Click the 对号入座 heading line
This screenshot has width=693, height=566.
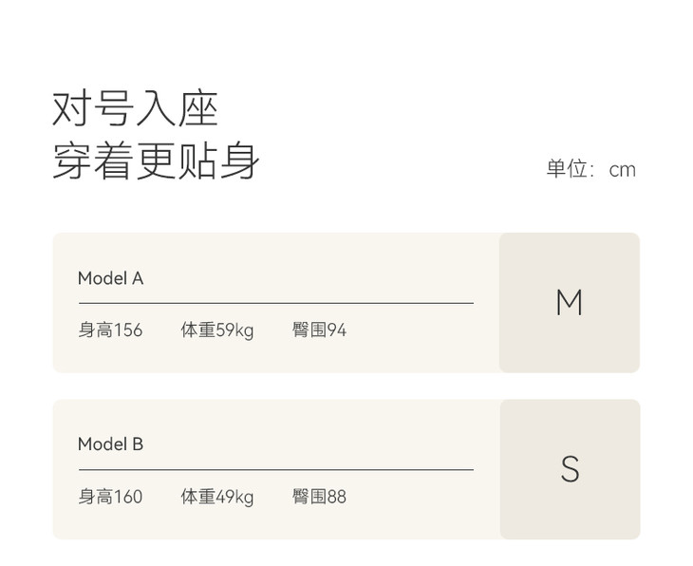pos(135,109)
